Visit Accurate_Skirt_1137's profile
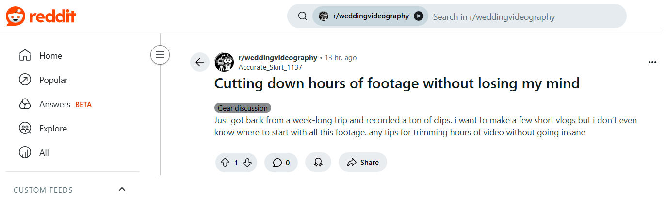 (270, 67)
